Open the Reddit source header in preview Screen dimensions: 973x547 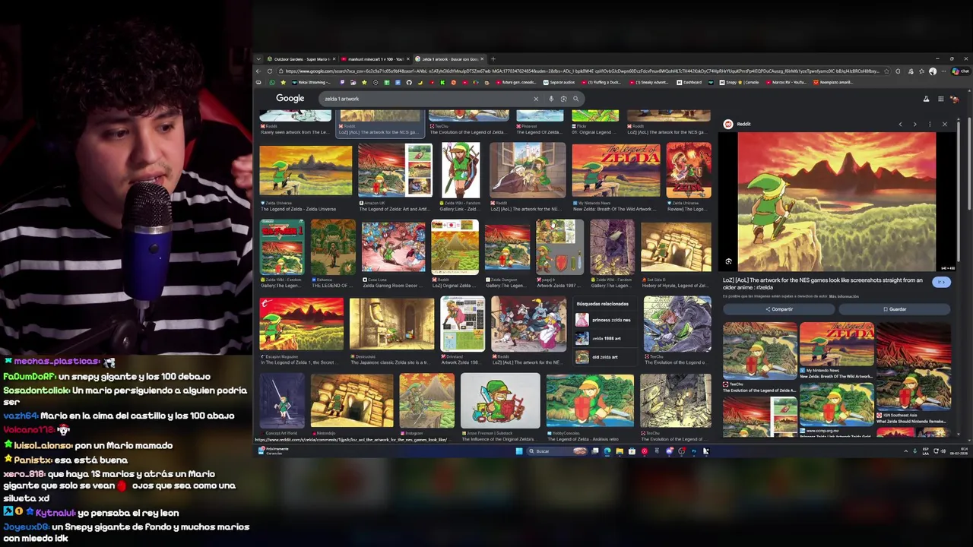coord(737,124)
